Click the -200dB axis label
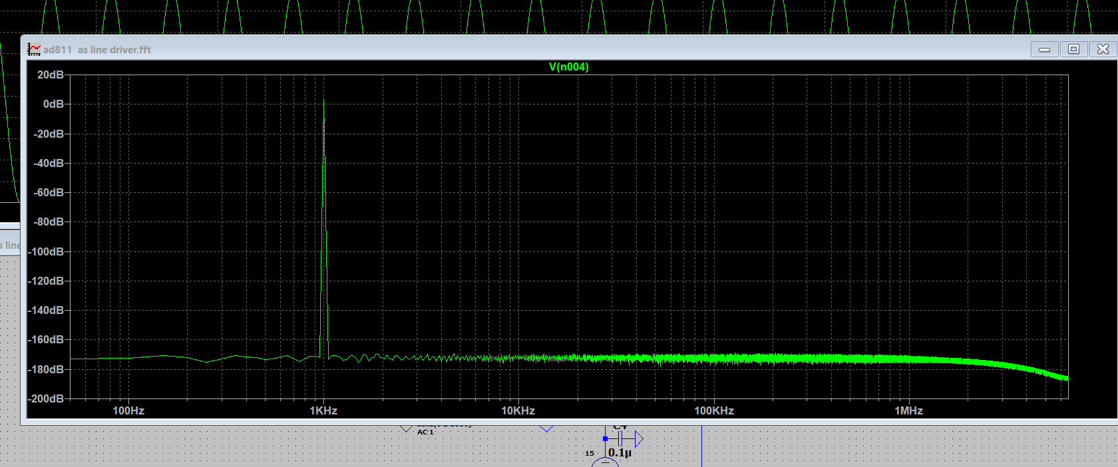 pyautogui.click(x=46, y=398)
